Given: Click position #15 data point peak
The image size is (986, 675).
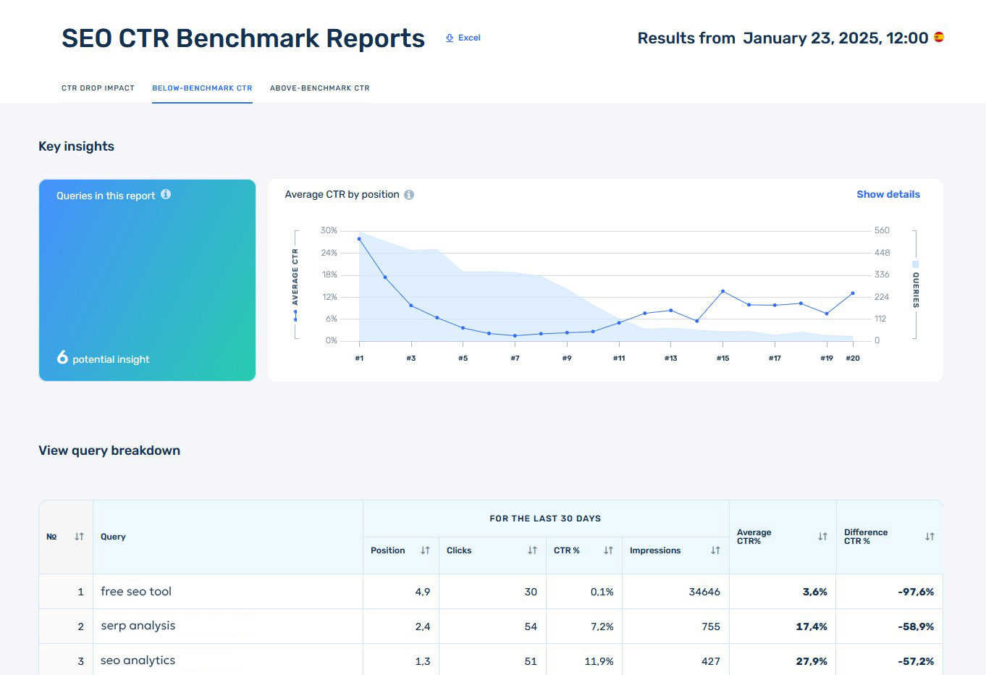Looking at the screenshot, I should pyautogui.click(x=723, y=291).
